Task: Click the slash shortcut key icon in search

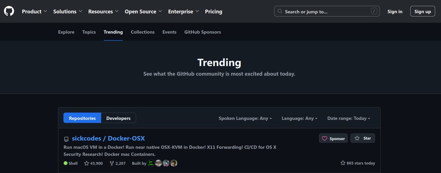Action: click(374, 11)
